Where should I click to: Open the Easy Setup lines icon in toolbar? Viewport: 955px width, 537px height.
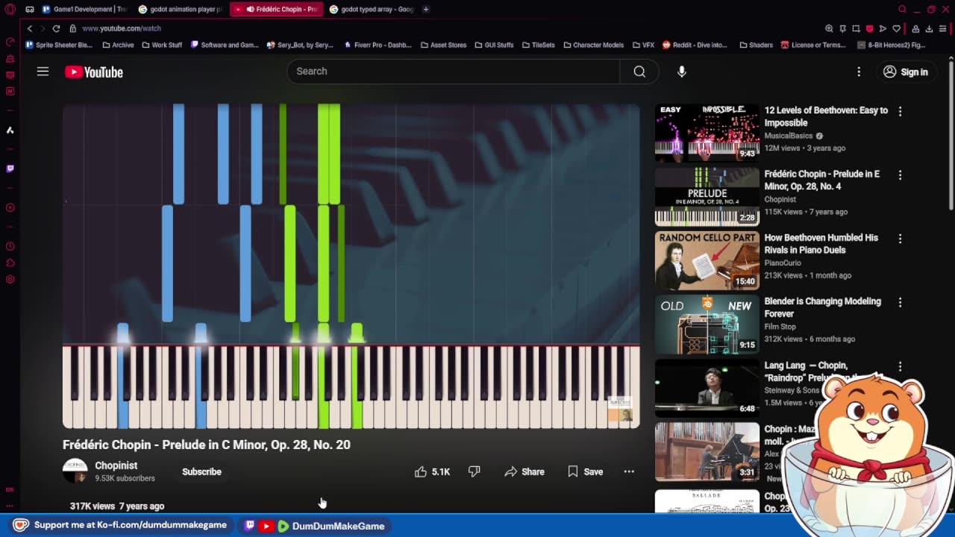click(x=942, y=28)
